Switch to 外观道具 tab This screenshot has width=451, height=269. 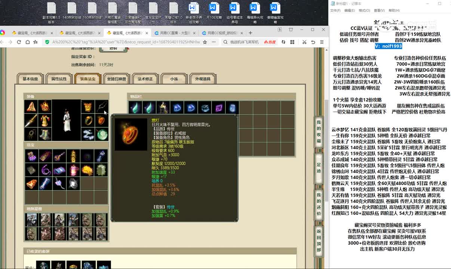203,79
